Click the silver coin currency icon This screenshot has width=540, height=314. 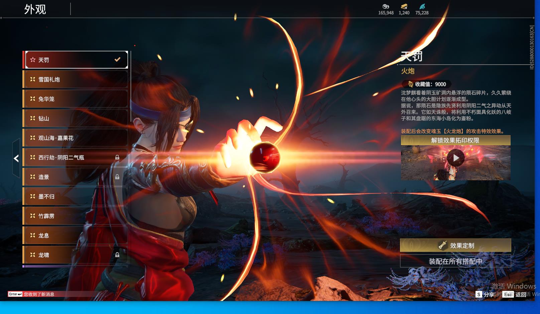pyautogui.click(x=386, y=6)
